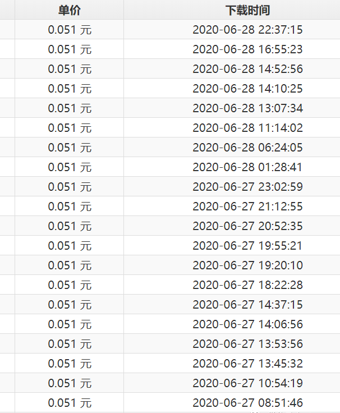This screenshot has width=340, height=413.
Task: Select download time 2020-06-28 16:55:23
Action: [x=247, y=49]
